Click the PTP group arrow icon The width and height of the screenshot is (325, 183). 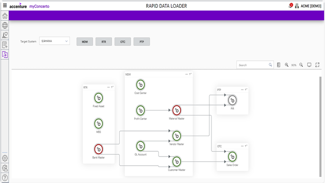pyautogui.click(x=246, y=90)
